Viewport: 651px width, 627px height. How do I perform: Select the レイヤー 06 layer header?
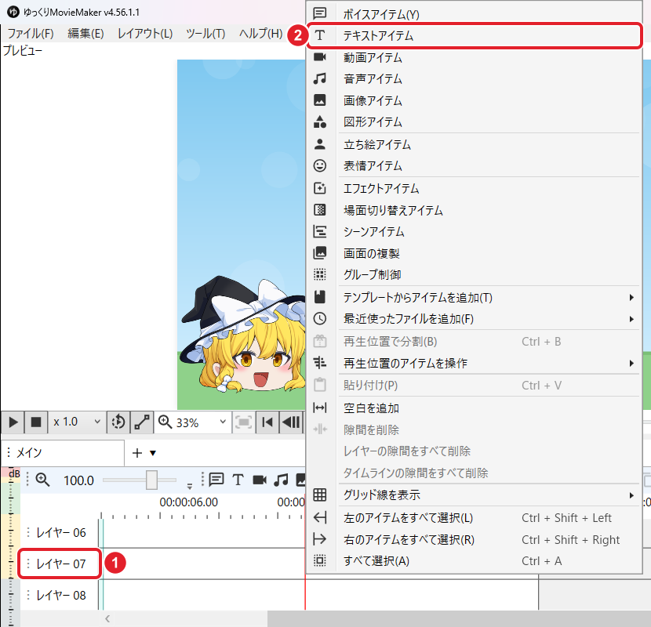(60, 532)
